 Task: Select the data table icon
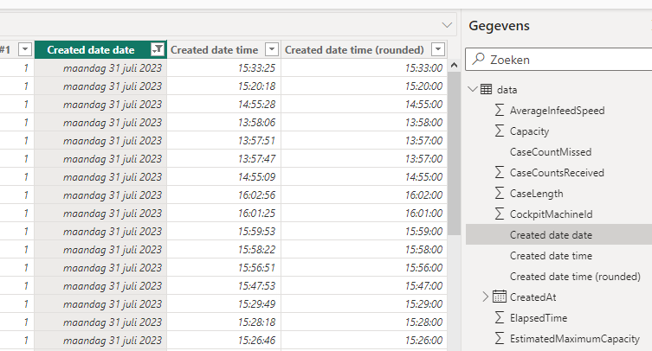pos(486,89)
